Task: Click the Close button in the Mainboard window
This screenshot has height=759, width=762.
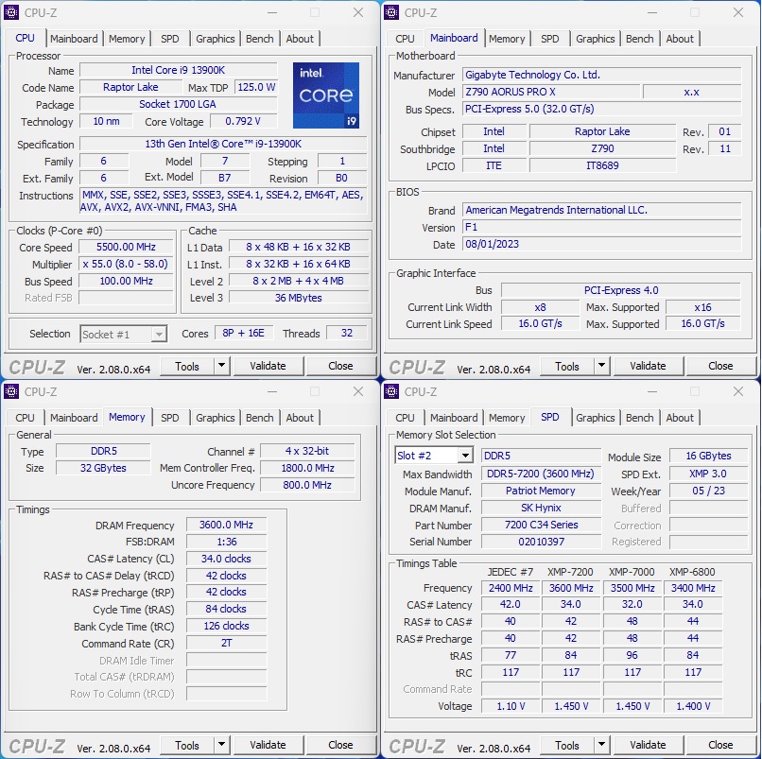Action: tap(720, 366)
